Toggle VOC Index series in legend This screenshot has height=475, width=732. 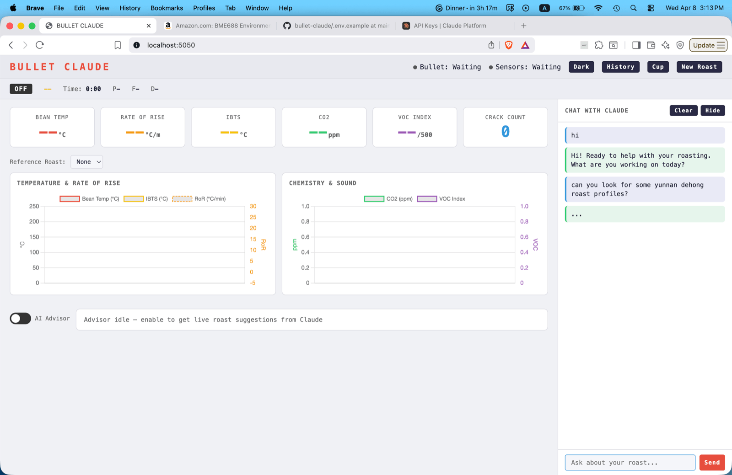coord(441,199)
